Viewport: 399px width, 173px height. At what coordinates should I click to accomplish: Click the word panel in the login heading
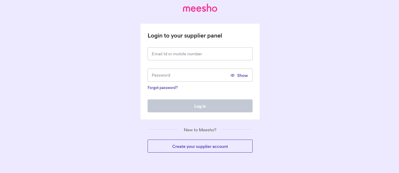215,36
